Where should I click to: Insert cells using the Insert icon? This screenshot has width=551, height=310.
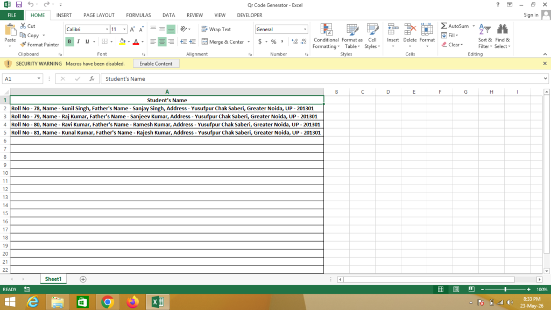(393, 30)
